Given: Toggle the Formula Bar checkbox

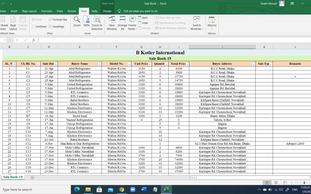Looking at the screenshot, I should (50, 19).
